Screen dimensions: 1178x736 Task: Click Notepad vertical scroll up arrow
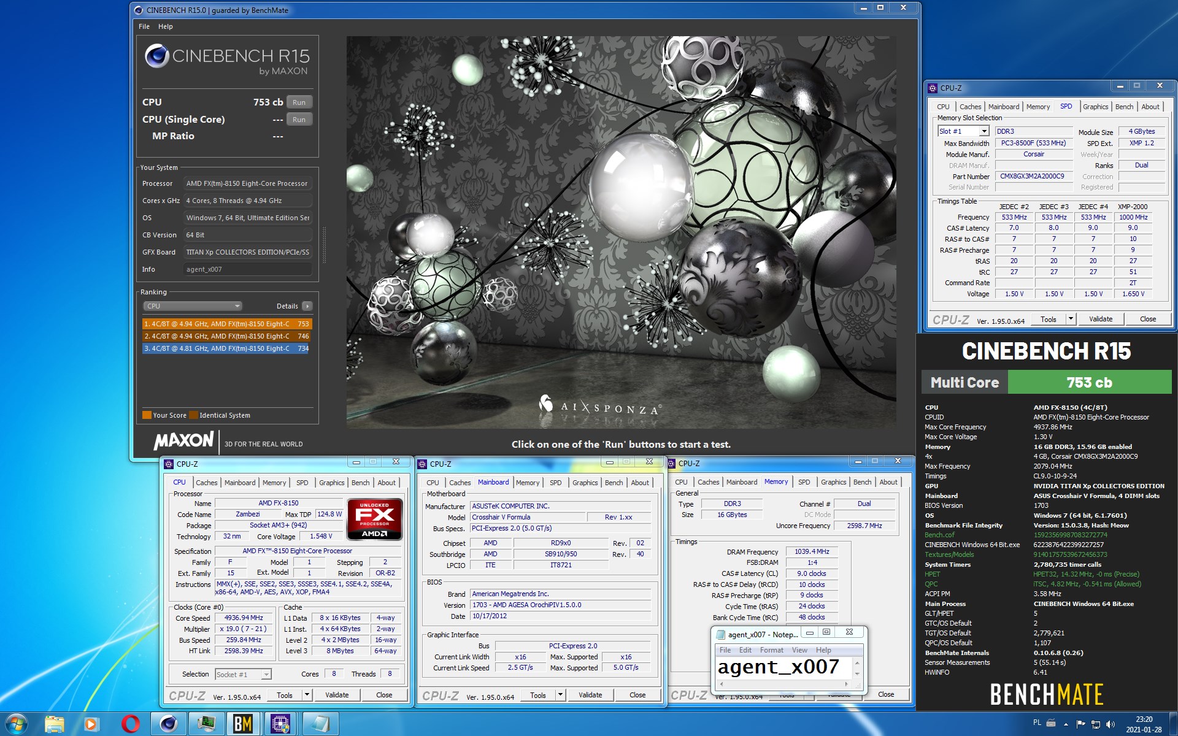pos(857,663)
